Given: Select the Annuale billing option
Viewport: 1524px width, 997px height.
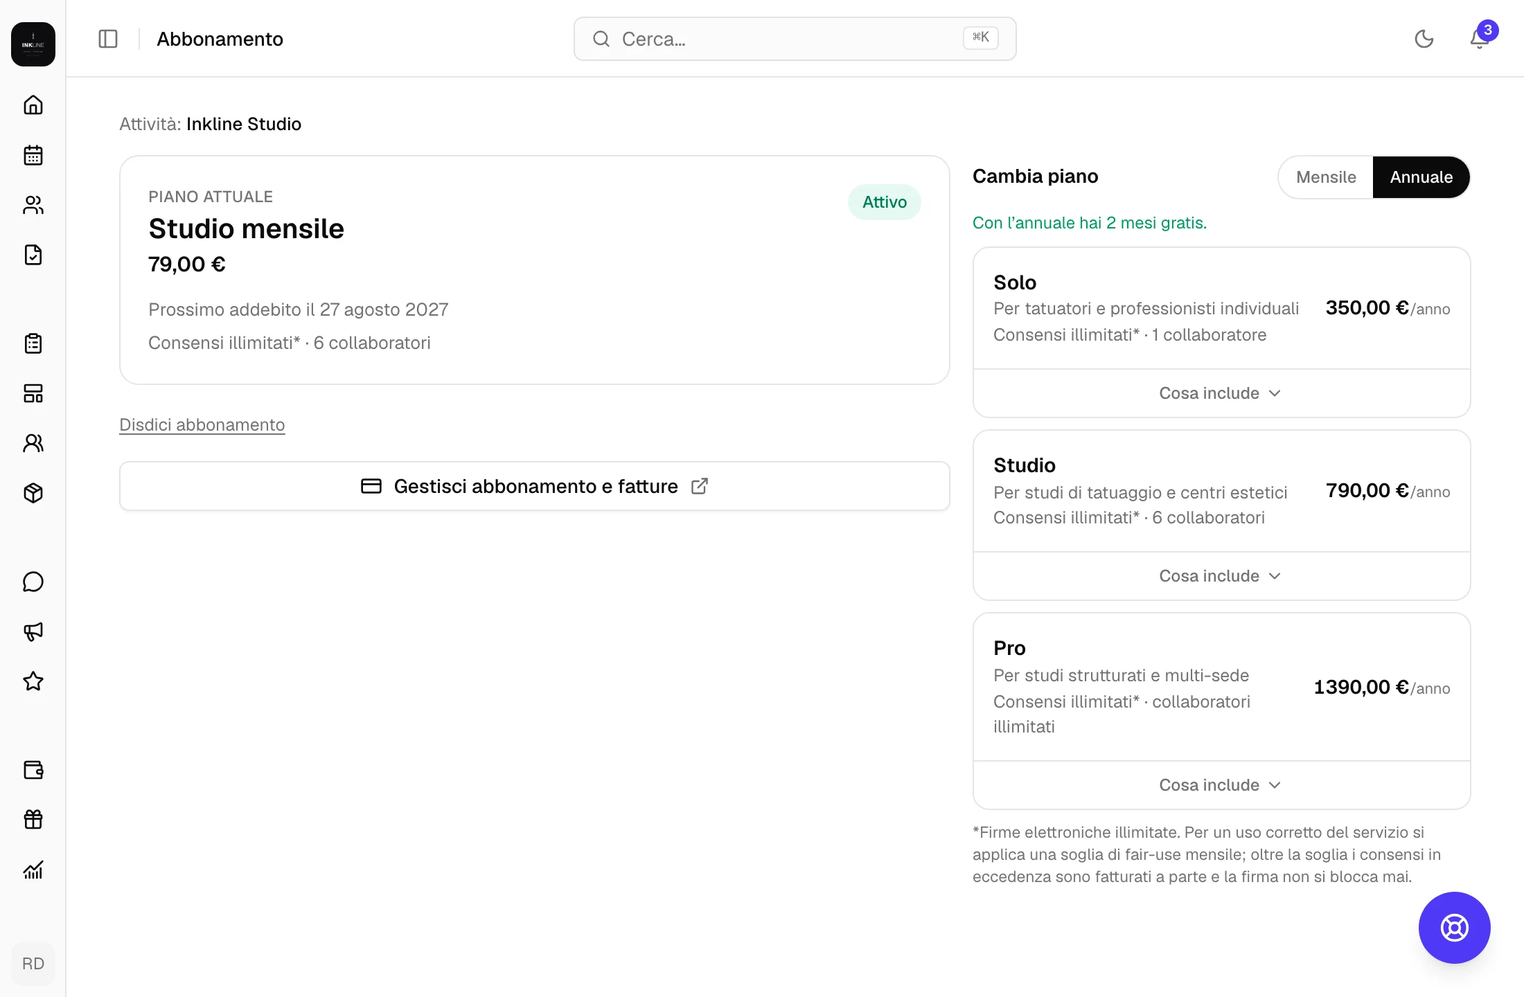Looking at the screenshot, I should (x=1421, y=177).
